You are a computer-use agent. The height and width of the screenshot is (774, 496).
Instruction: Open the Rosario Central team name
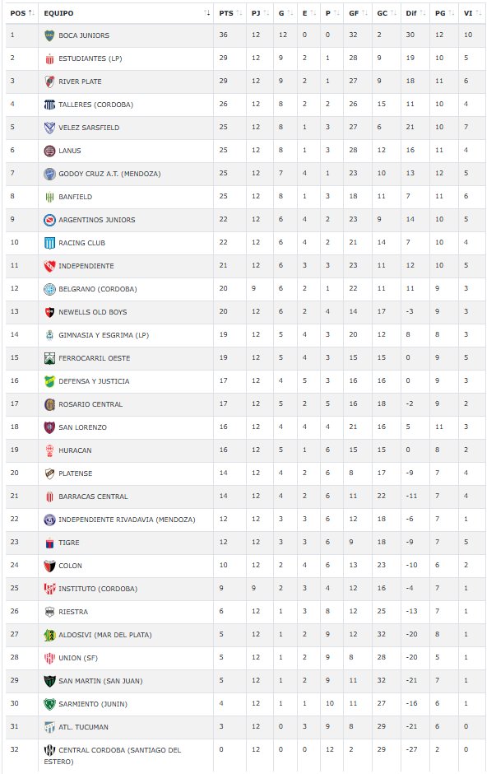point(90,404)
